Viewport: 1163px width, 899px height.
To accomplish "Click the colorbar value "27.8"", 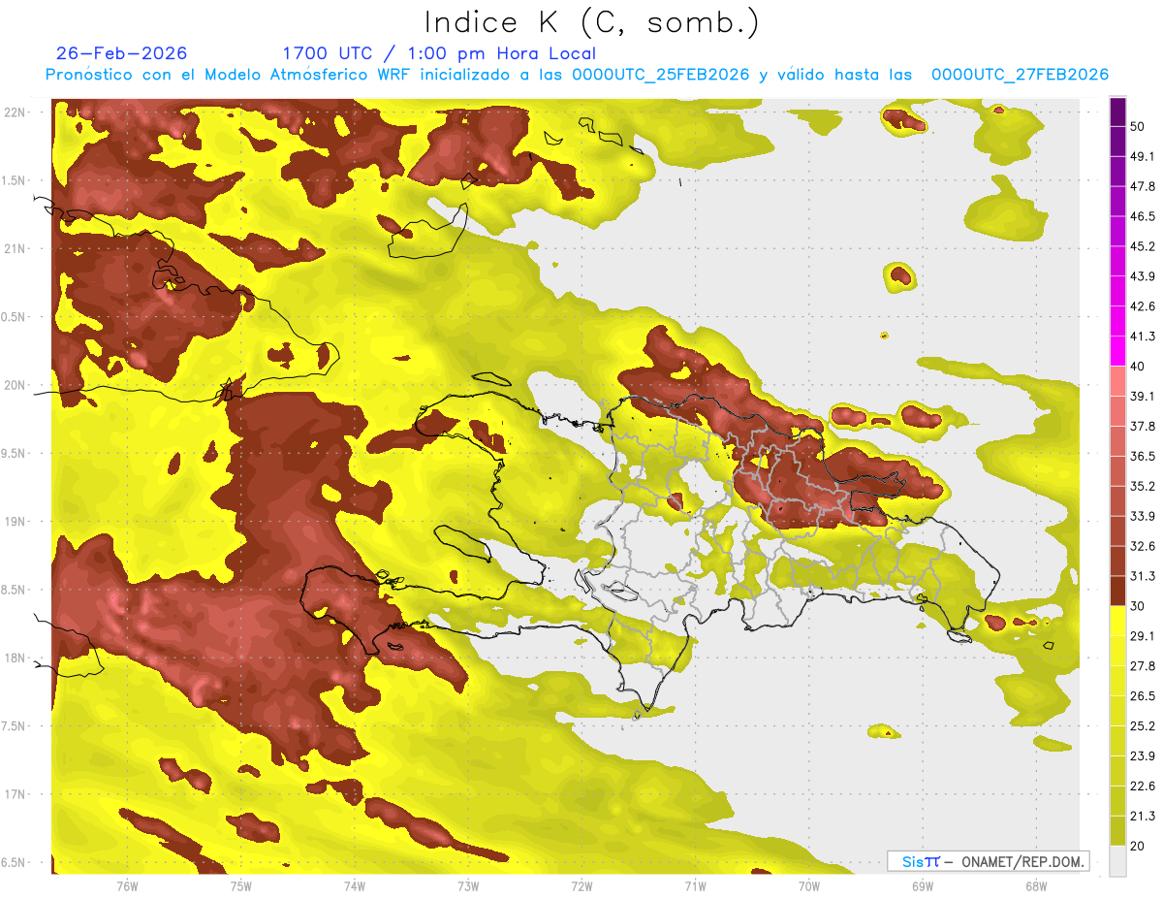I will pos(1143,666).
